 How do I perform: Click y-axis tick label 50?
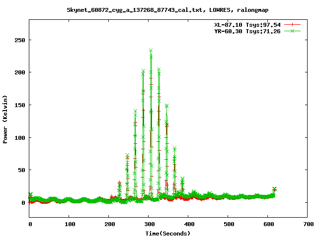click(x=21, y=170)
